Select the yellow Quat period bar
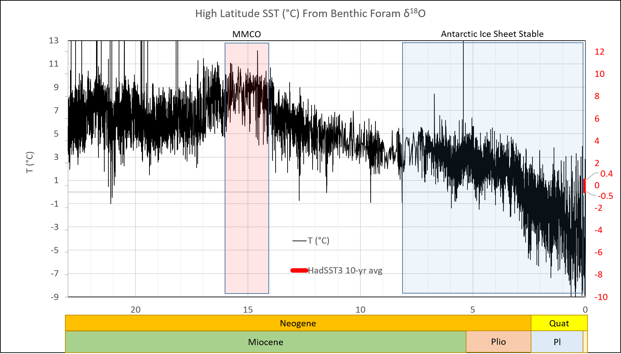 559,323
